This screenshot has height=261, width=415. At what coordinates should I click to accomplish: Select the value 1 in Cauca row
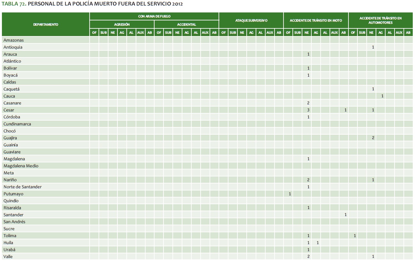point(382,96)
